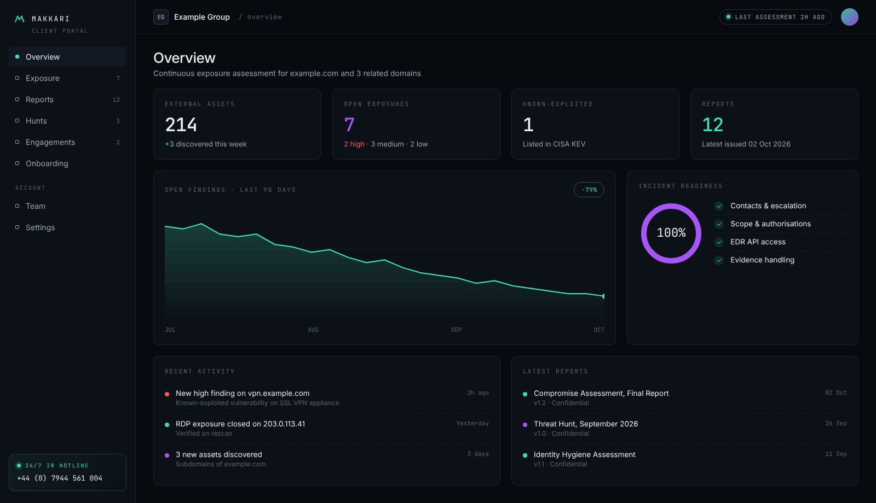Click green status dot in Last Assessment pill
Screen dimensions: 876x503
(728, 17)
